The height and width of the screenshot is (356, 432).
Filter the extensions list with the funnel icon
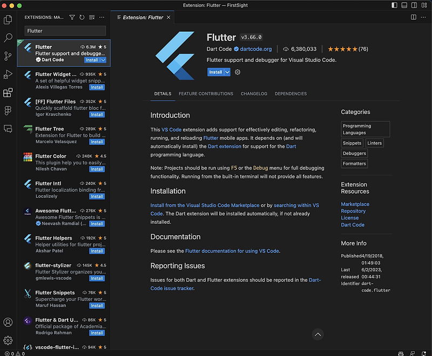[72, 17]
